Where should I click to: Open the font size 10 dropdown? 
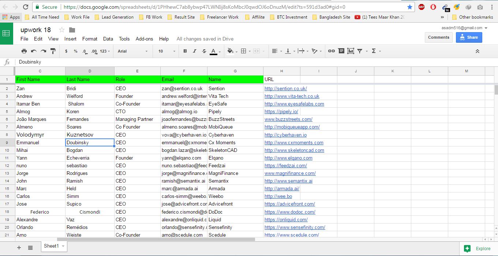click(x=167, y=51)
